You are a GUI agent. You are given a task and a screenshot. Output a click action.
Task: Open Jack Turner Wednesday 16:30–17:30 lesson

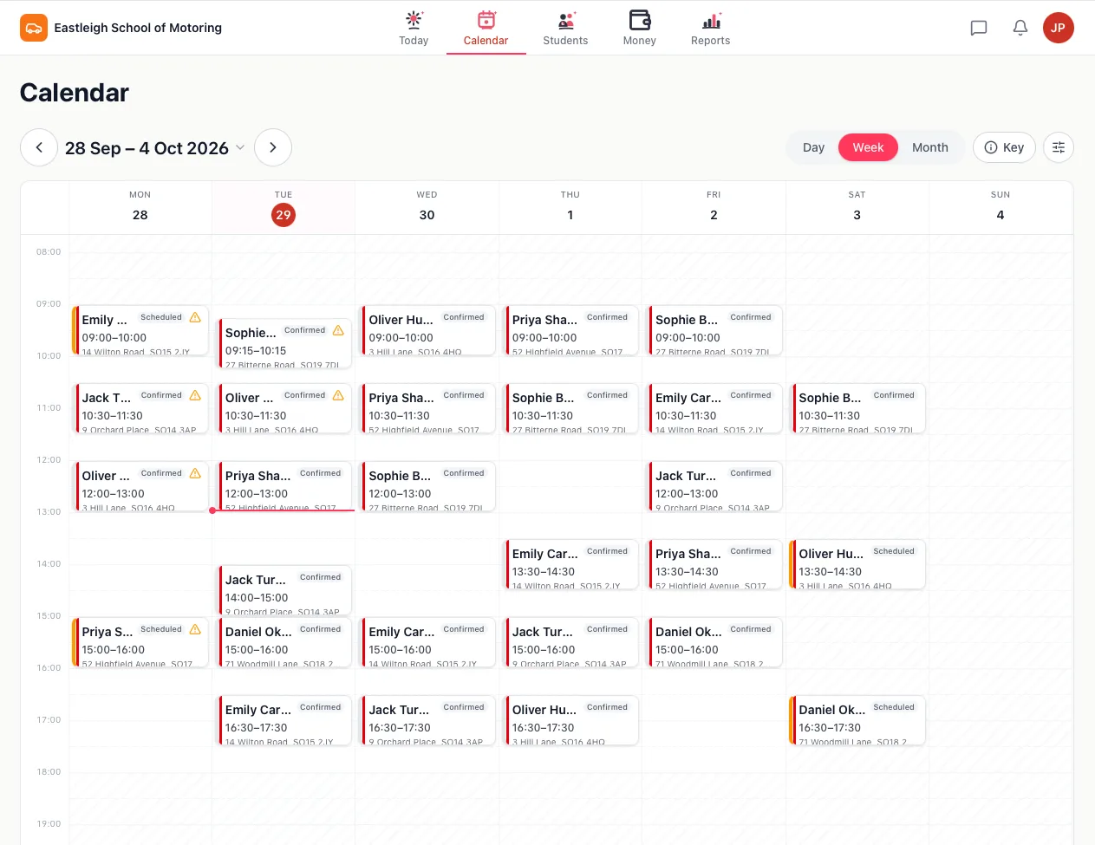pos(427,720)
